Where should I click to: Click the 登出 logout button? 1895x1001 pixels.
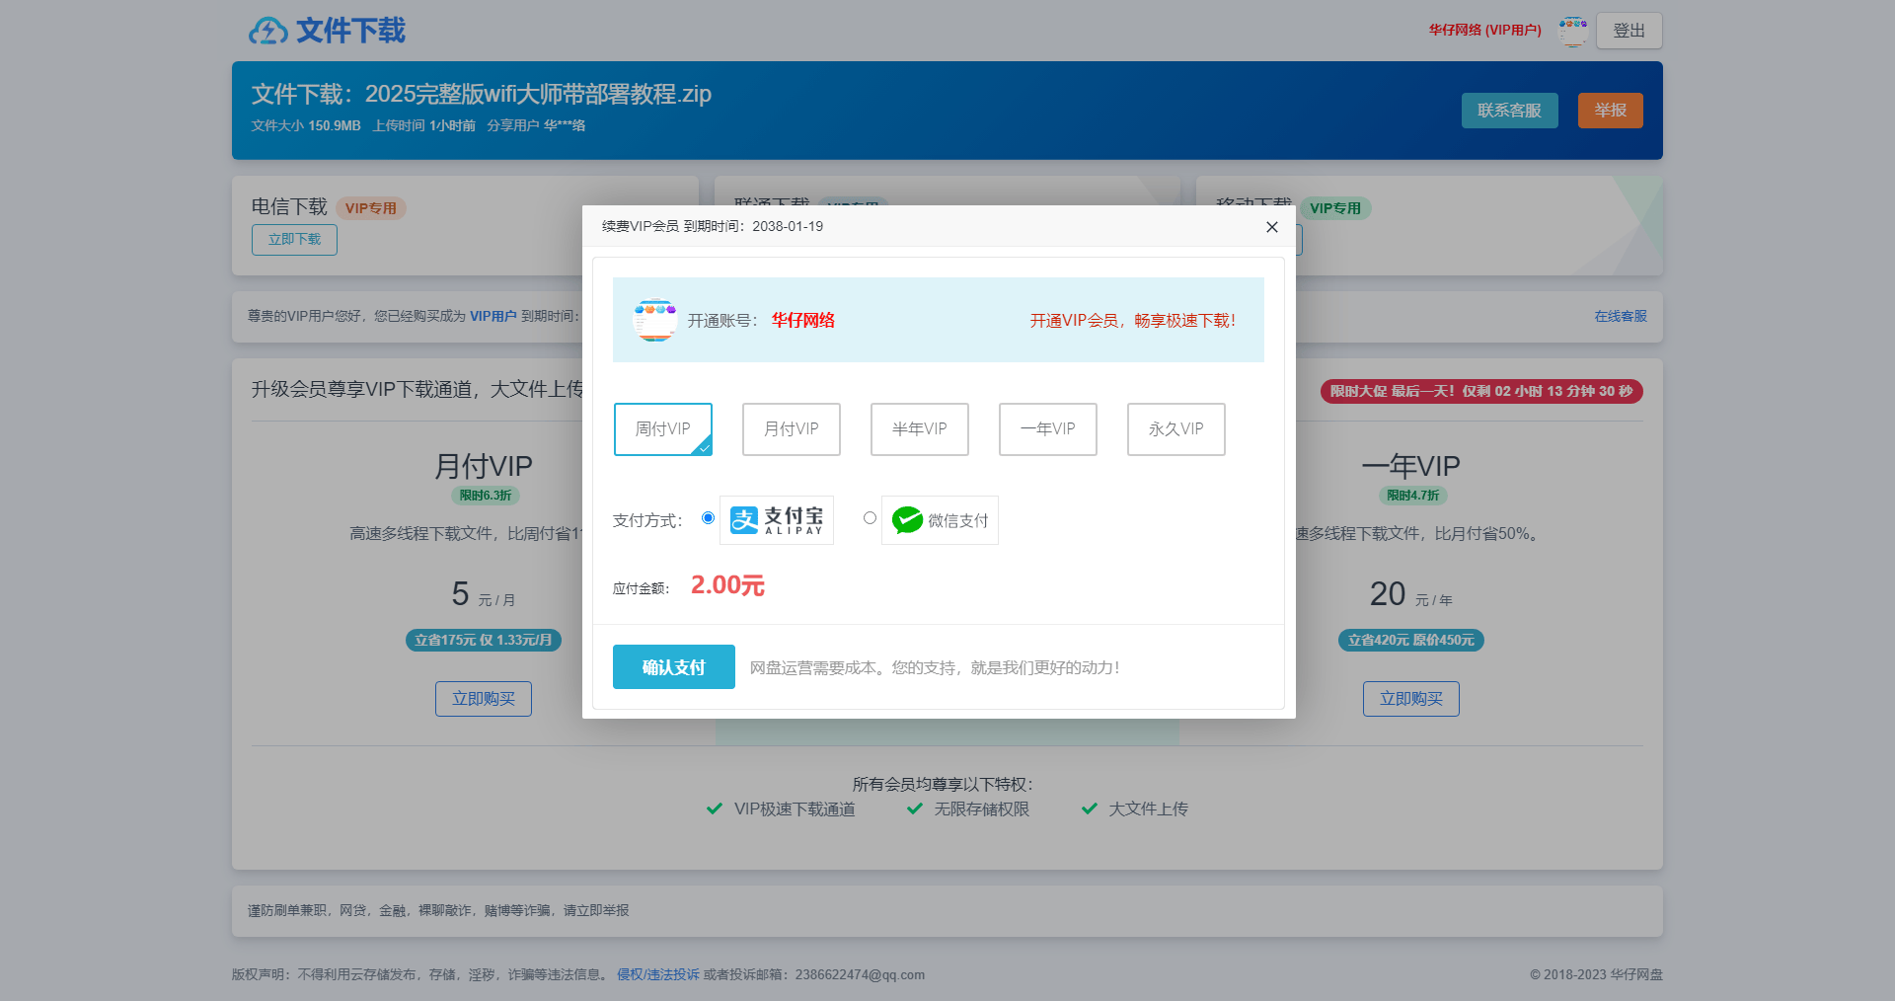click(x=1629, y=31)
